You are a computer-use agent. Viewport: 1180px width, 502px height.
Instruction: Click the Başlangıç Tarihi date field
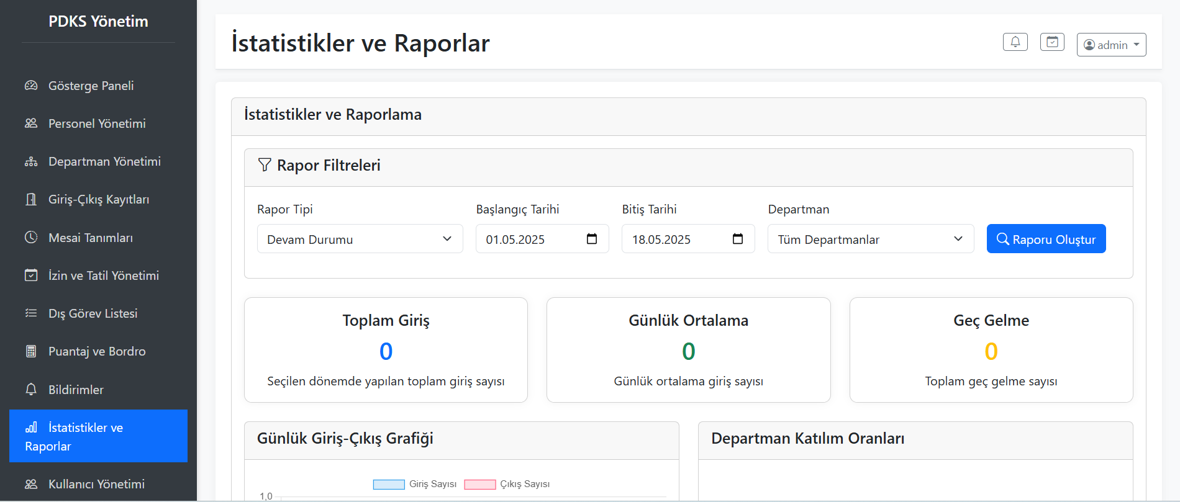(x=528, y=239)
